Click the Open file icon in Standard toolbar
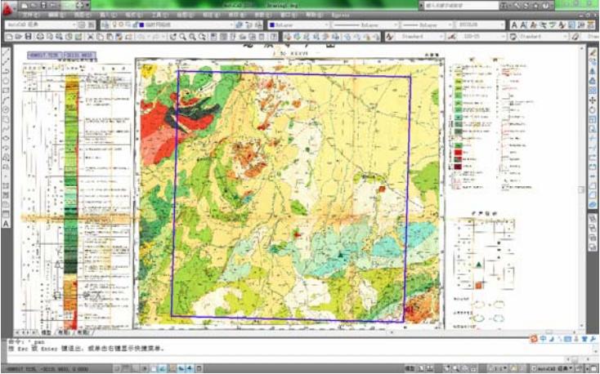Viewport: 600px width, 374px height. pos(18,37)
